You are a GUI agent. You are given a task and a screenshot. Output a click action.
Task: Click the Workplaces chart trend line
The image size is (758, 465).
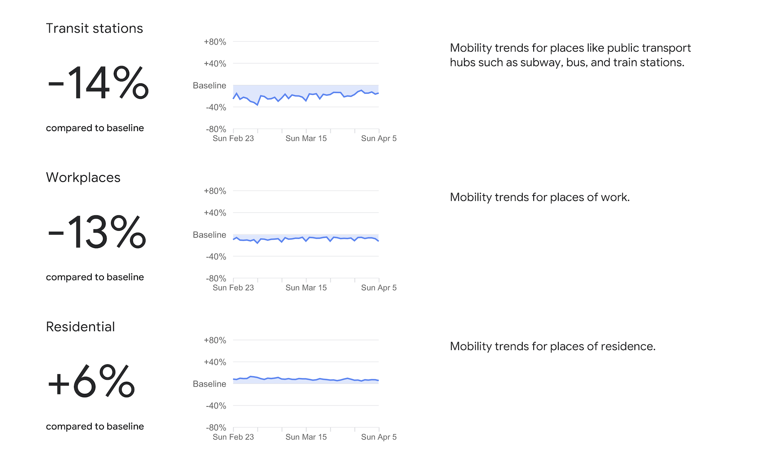[306, 240]
